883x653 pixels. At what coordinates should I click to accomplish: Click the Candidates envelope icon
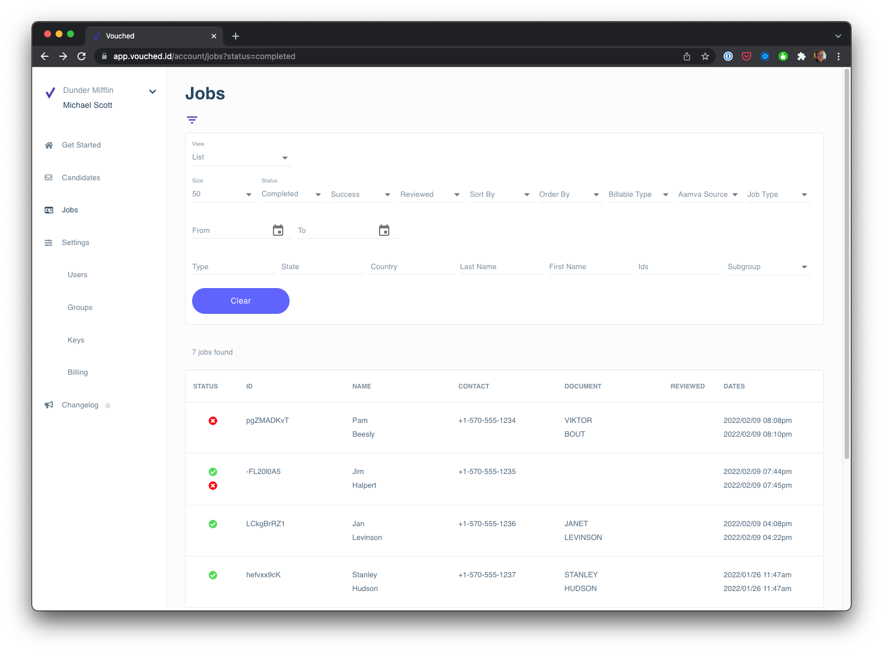point(49,178)
